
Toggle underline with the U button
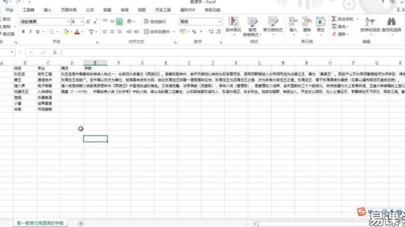[x=38, y=32]
